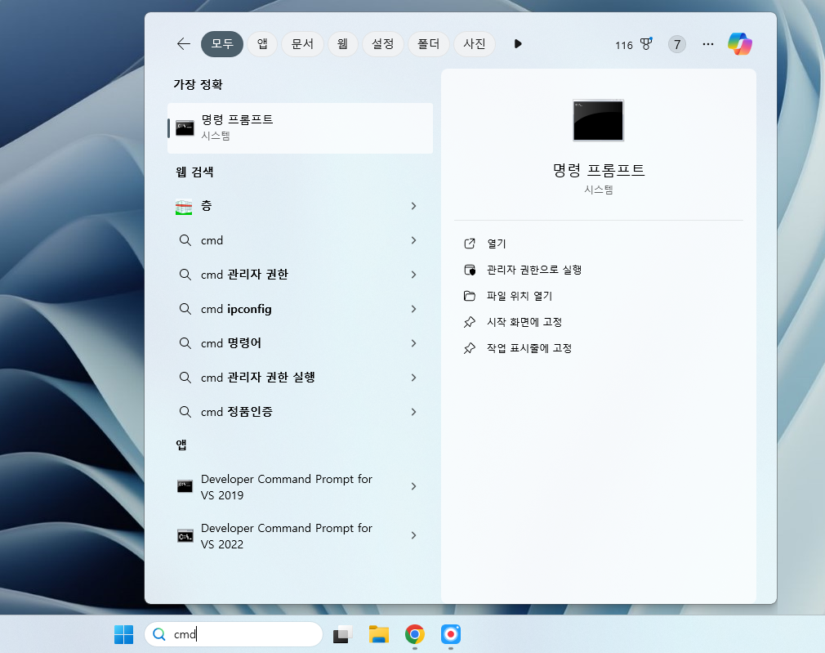Click magnifier icon beside cmd 관리자 권한 실행
Screen dimensions: 825x653
[185, 377]
